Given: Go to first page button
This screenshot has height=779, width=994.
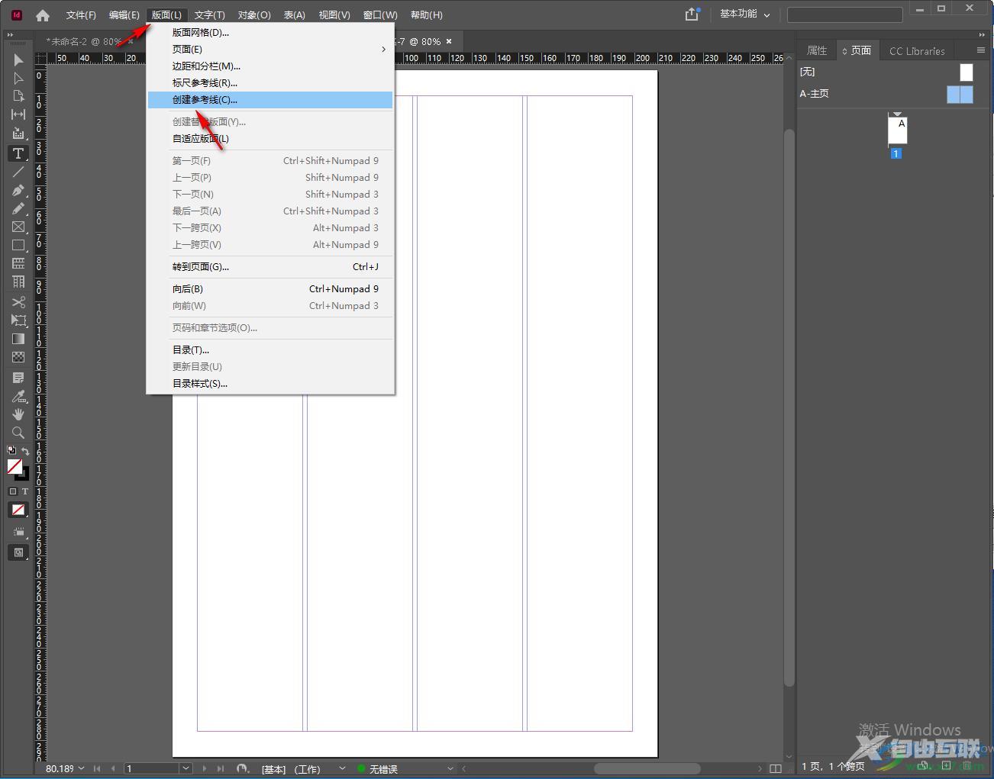Looking at the screenshot, I should click(97, 768).
